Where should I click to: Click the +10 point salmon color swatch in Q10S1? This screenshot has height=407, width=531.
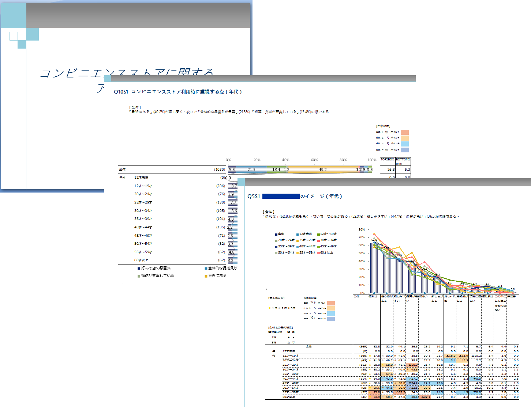click(x=404, y=132)
